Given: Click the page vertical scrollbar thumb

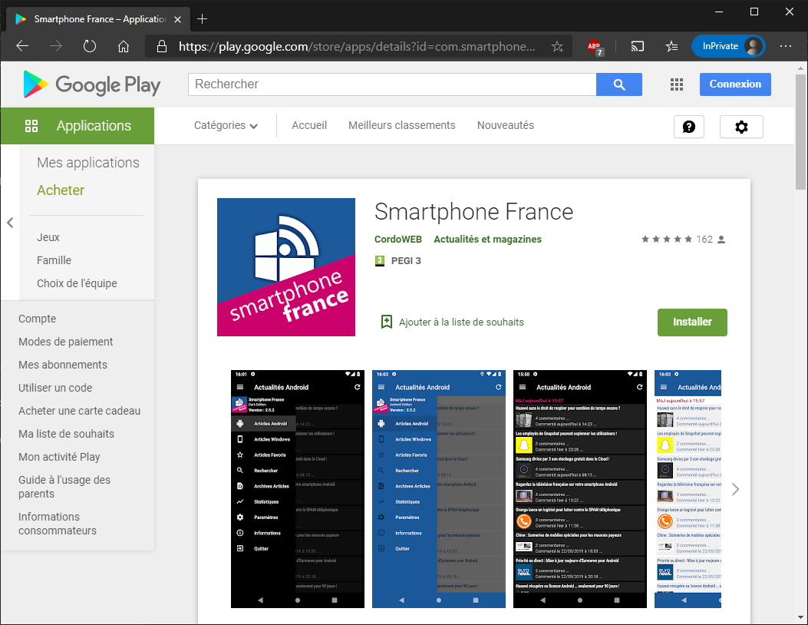Looking at the screenshot, I should (800, 132).
